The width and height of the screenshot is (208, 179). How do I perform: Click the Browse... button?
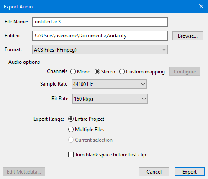click(187, 36)
